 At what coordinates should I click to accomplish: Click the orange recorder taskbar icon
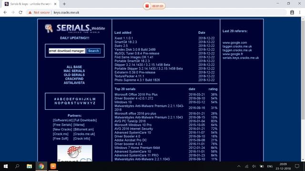[53, 166]
